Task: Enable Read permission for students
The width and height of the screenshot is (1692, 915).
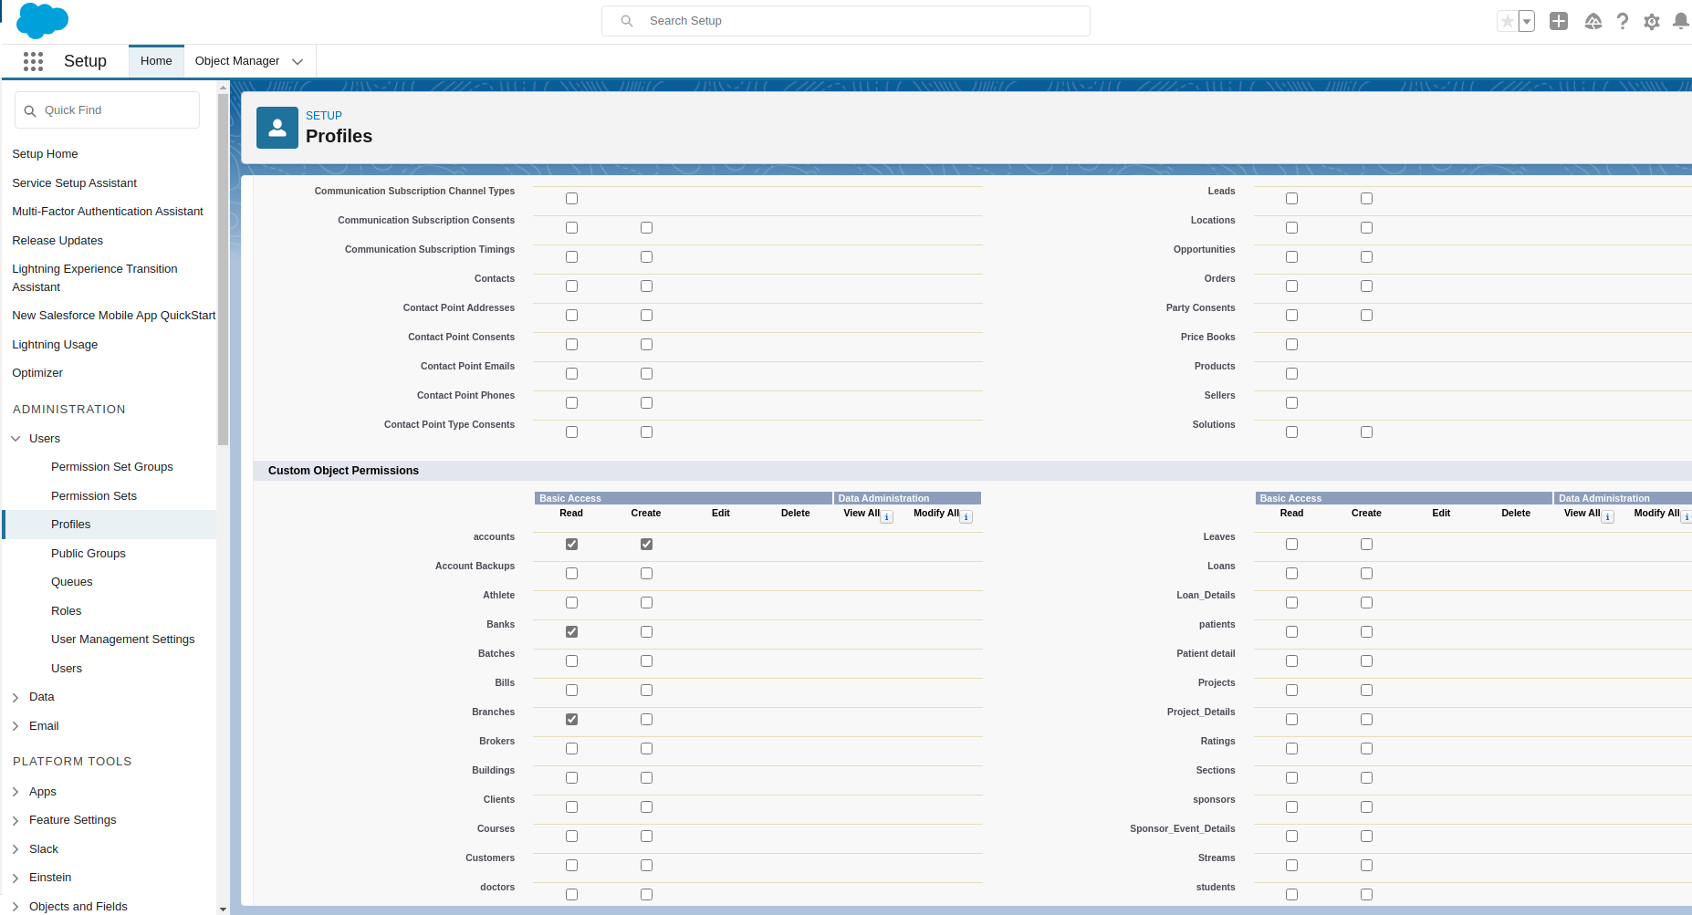Action: [x=1291, y=895]
